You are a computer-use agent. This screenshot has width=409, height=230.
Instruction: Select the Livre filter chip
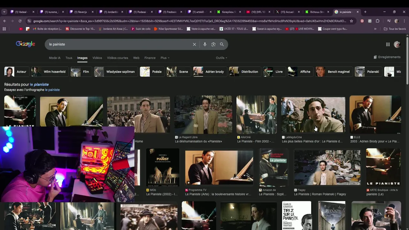click(x=274, y=72)
